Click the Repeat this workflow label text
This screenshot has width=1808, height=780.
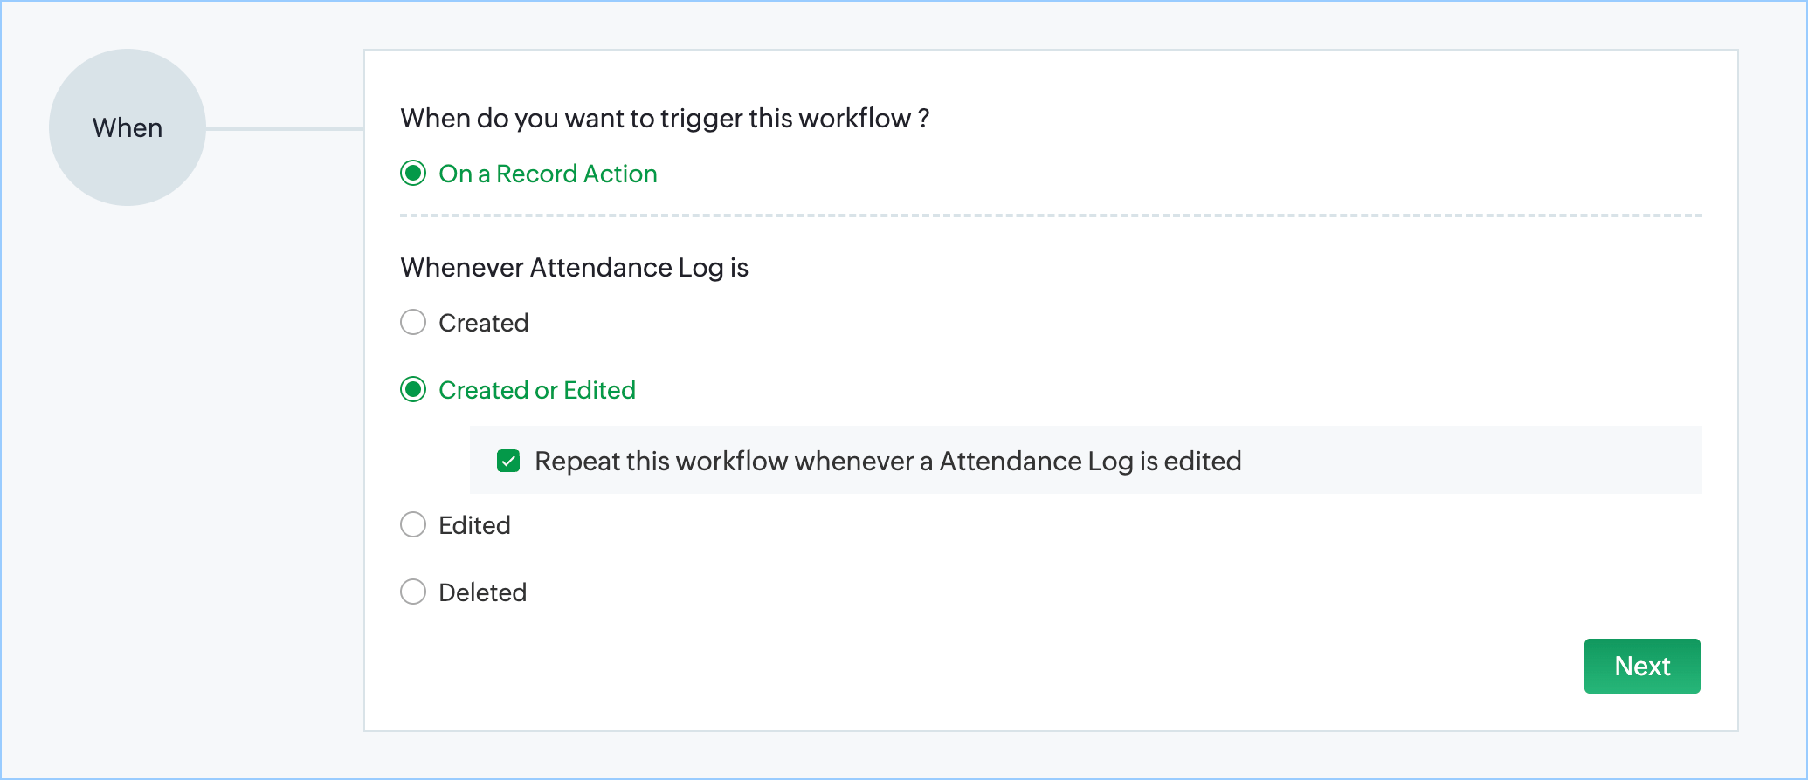(887, 461)
